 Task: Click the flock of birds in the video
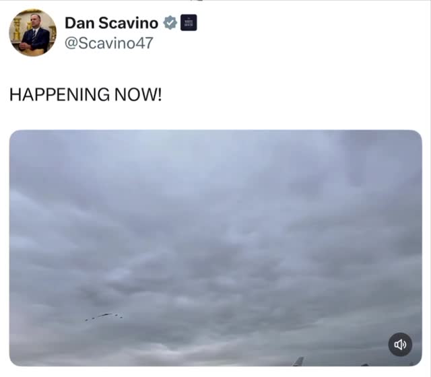coord(104,317)
